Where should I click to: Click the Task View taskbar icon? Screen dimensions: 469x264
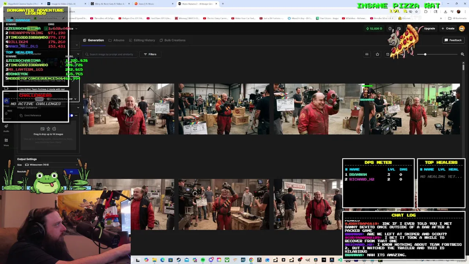click(138, 260)
